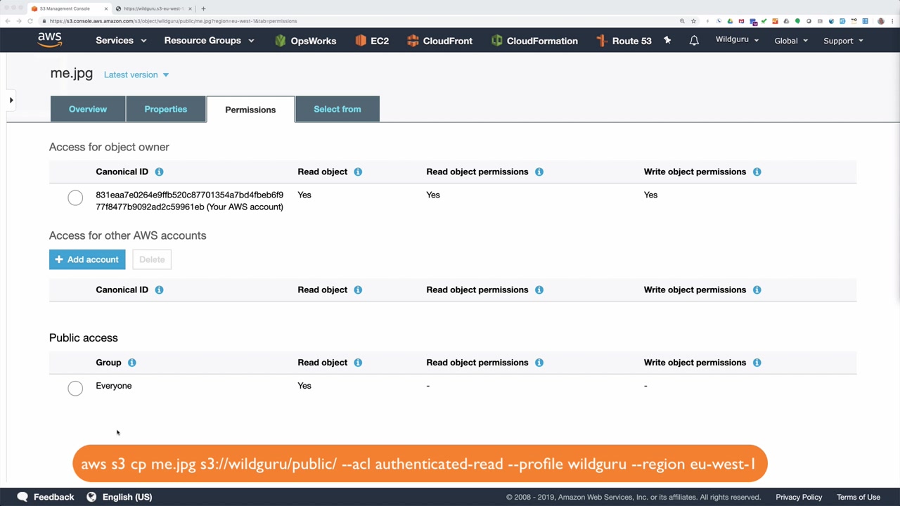
Task: Open the Chrome three-dot menu
Action: [x=892, y=21]
